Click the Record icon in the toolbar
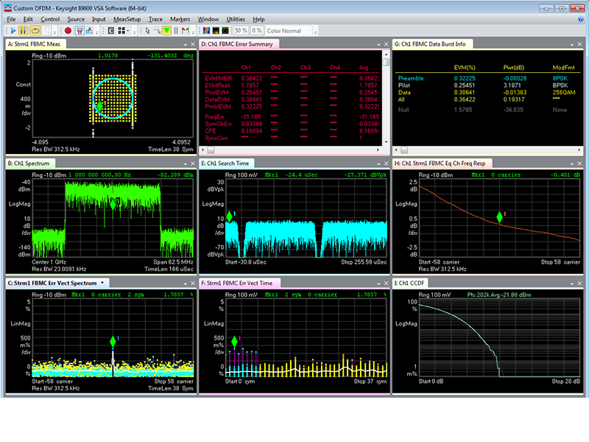 tap(68, 30)
